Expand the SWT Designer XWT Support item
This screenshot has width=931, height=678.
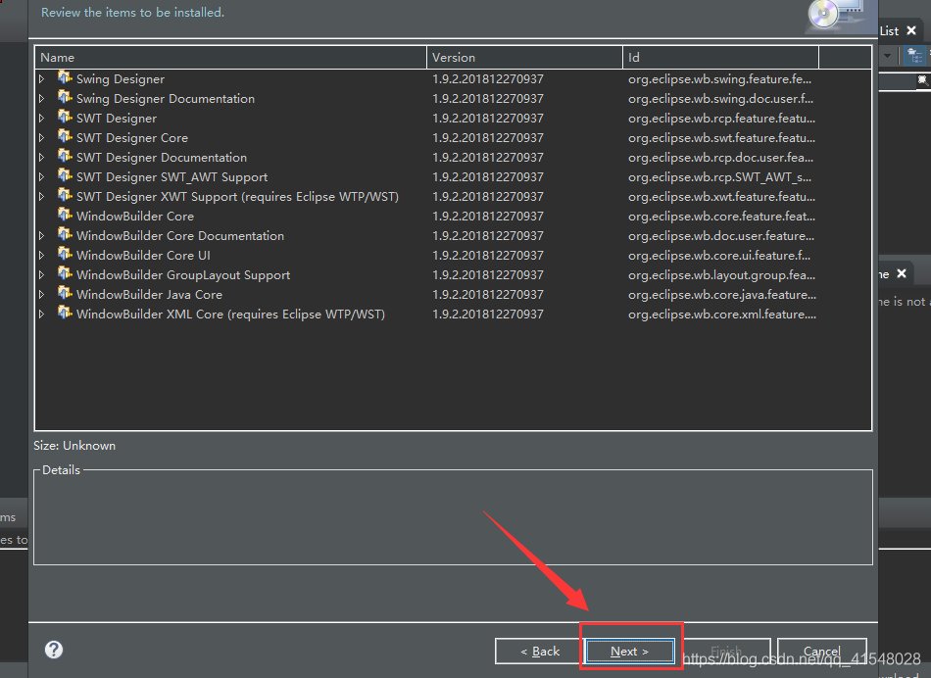(x=41, y=197)
